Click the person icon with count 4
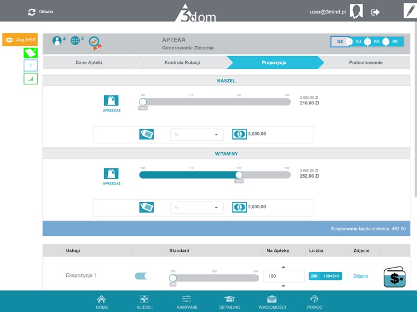This screenshot has width=417, height=312. click(57, 41)
